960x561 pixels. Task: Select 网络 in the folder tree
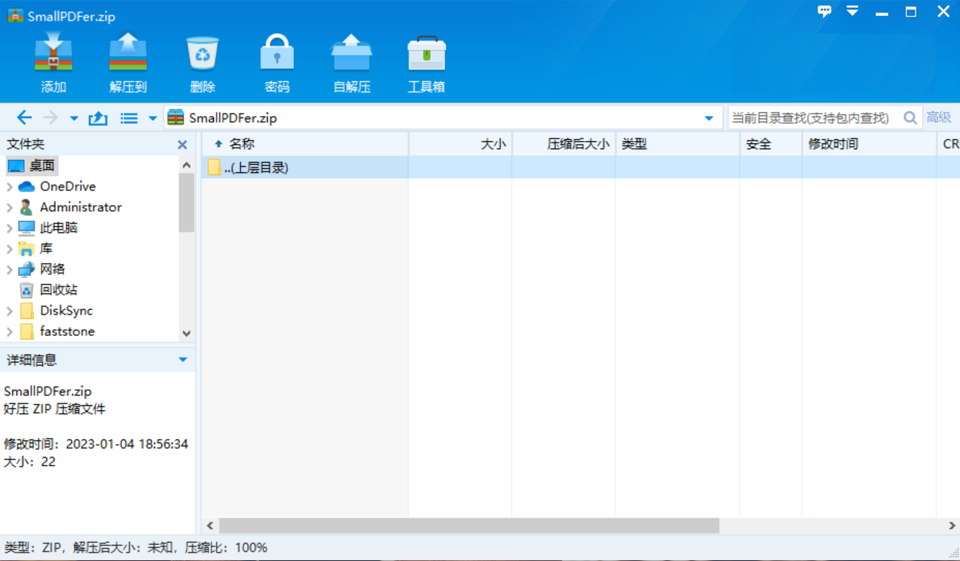[52, 269]
